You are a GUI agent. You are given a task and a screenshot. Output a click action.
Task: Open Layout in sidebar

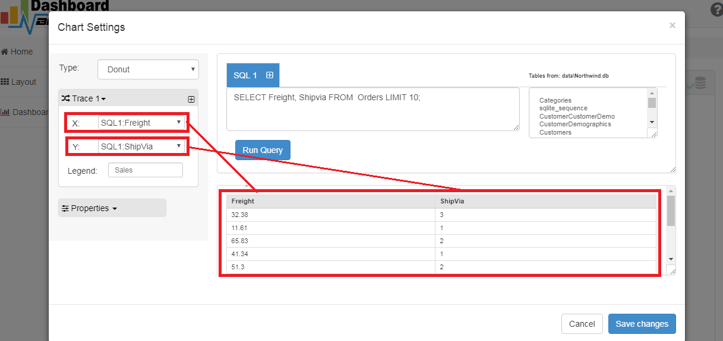(18, 82)
